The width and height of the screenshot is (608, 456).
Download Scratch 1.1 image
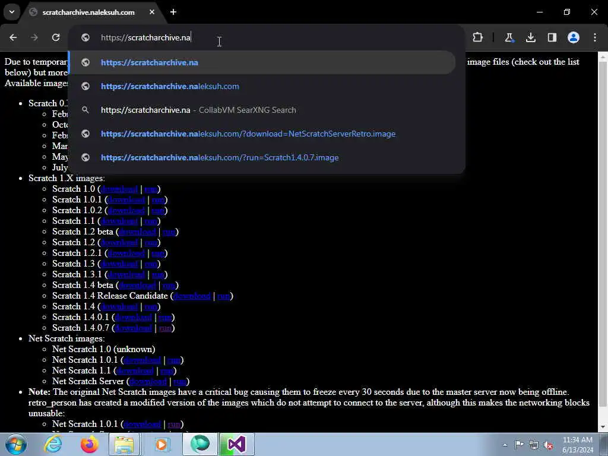119,221
